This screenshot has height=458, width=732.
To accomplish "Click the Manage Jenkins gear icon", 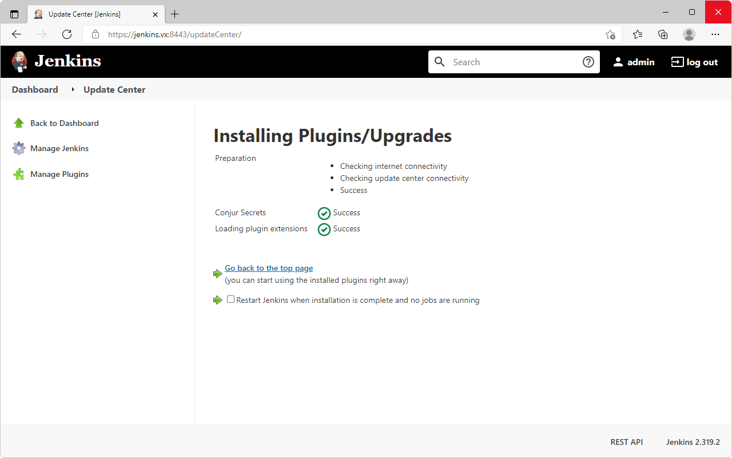I will click(19, 148).
